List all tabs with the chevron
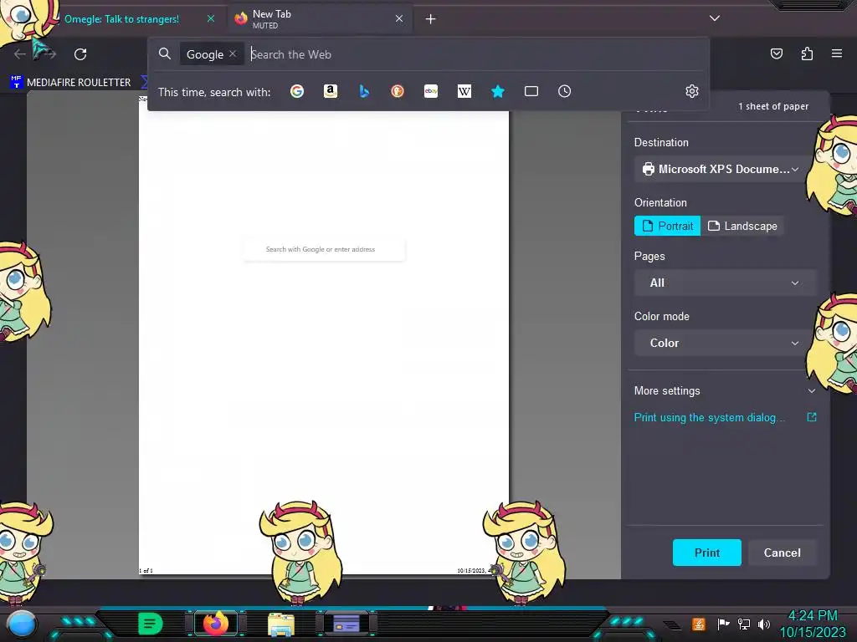Viewport: 857px width, 642px height. point(715,18)
